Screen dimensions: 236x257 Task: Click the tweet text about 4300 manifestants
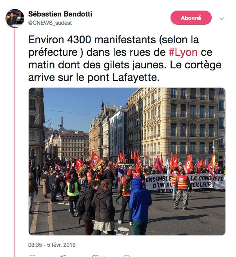click(125, 59)
